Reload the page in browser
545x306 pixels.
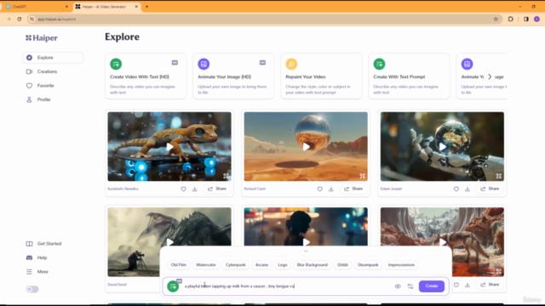point(20,19)
